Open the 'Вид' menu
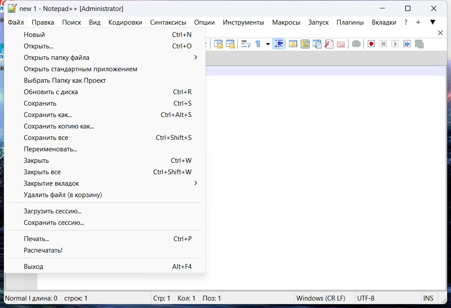The width and height of the screenshot is (451, 308). coord(95,22)
